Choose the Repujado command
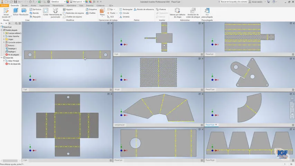 click(x=35, y=17)
